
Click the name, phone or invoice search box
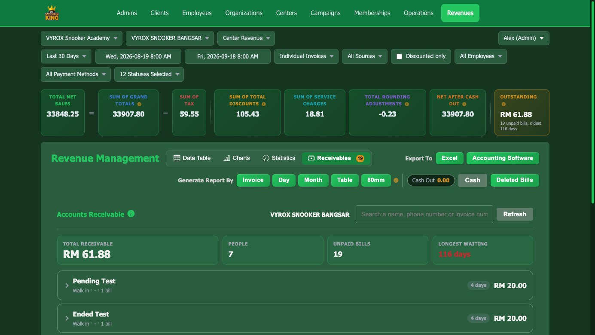coord(424,214)
